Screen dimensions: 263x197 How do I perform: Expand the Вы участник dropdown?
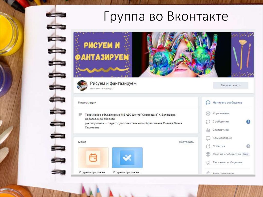point(230,85)
